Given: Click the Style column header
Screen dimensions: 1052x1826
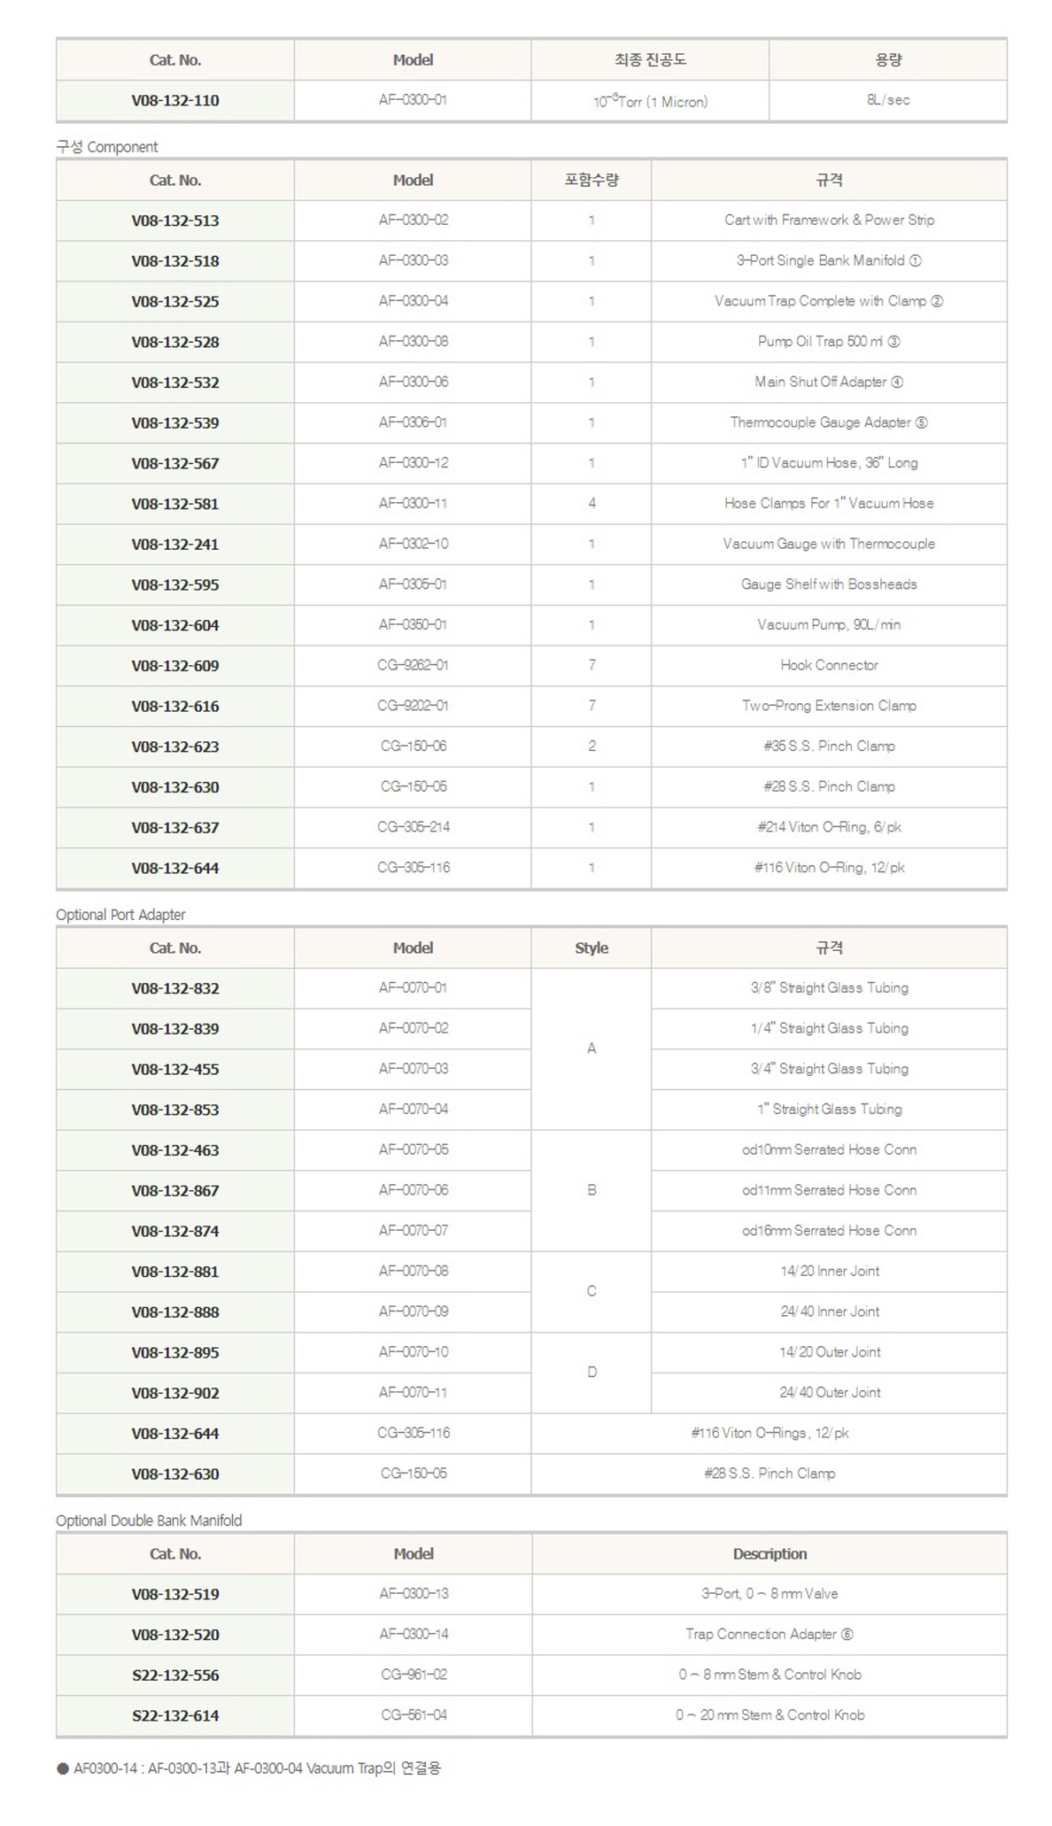Looking at the screenshot, I should 592,948.
